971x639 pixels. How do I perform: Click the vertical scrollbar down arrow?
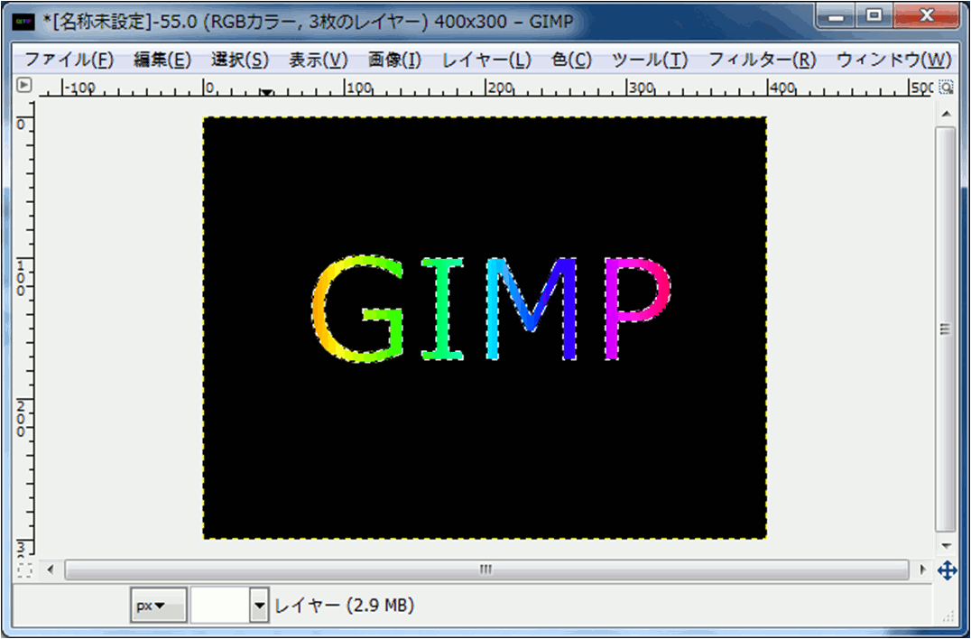pyautogui.click(x=946, y=546)
